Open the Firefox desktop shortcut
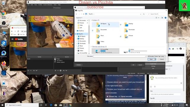190x107 pixels. pos(4,64)
